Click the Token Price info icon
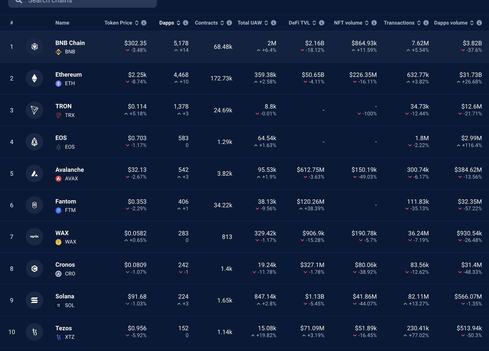The height and width of the screenshot is (351, 489). coord(144,23)
